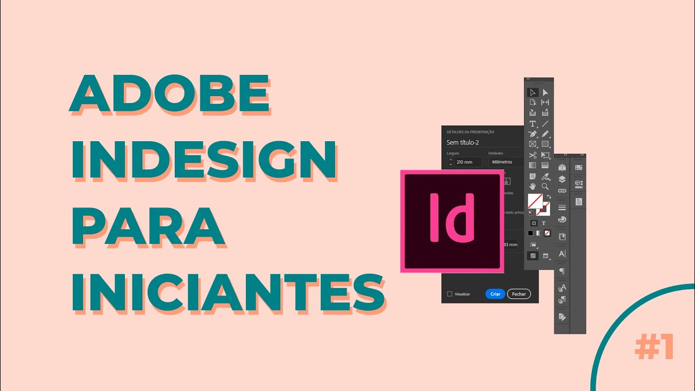Viewport: 695px width, 391px height.
Task: Toggle formatting affects text
Action: click(544, 223)
